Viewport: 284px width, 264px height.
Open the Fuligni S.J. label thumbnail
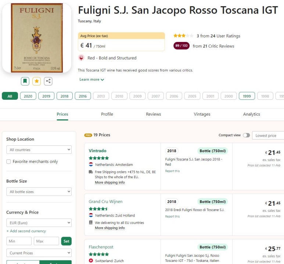click(37, 38)
